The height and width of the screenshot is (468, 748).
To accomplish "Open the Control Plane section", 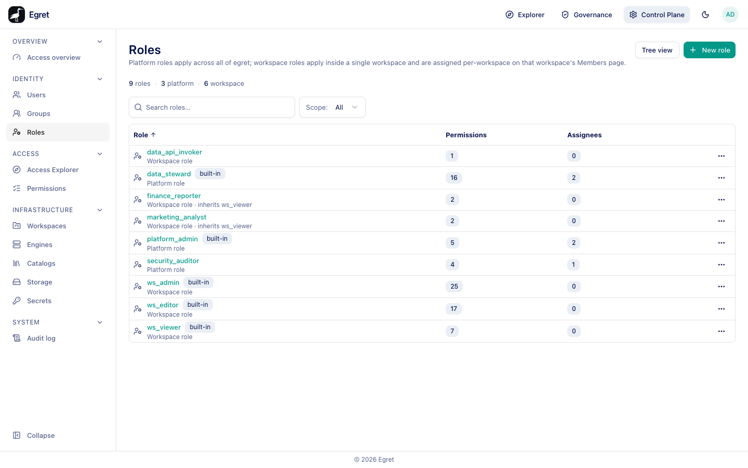I will click(x=657, y=15).
